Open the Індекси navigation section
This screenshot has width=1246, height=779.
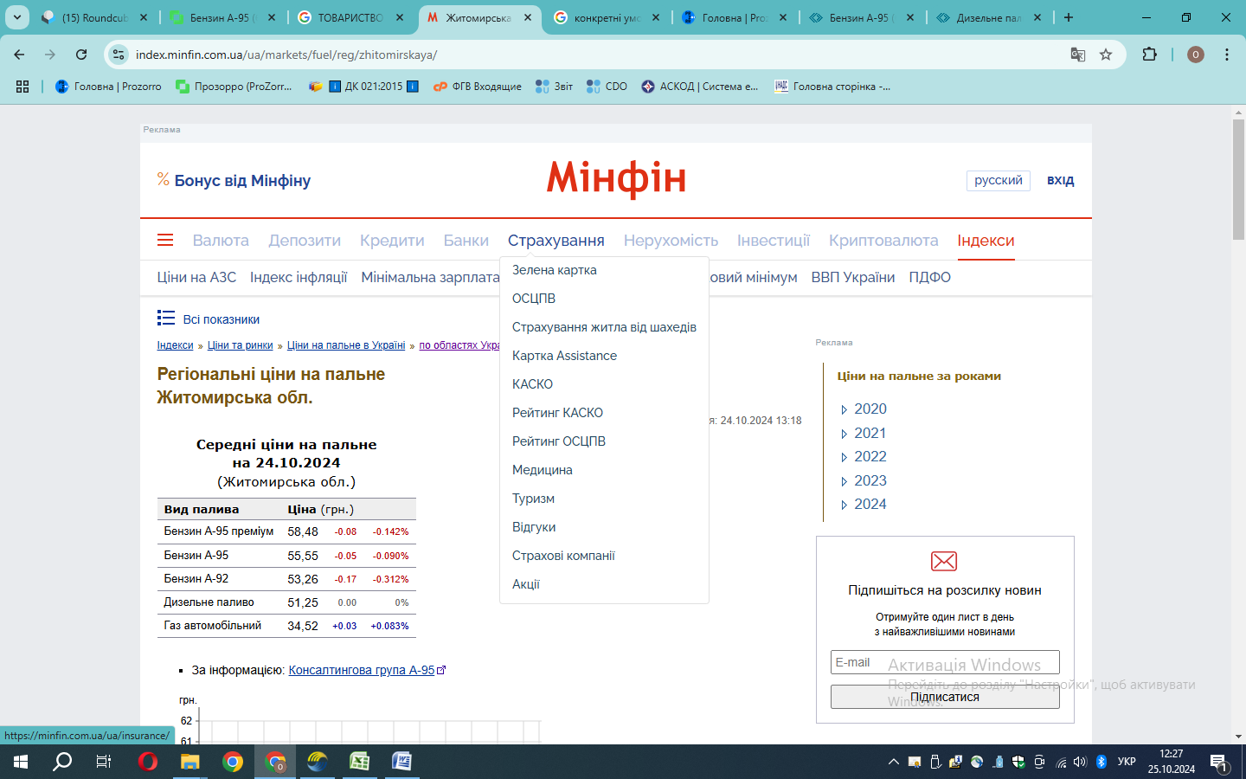[986, 241]
